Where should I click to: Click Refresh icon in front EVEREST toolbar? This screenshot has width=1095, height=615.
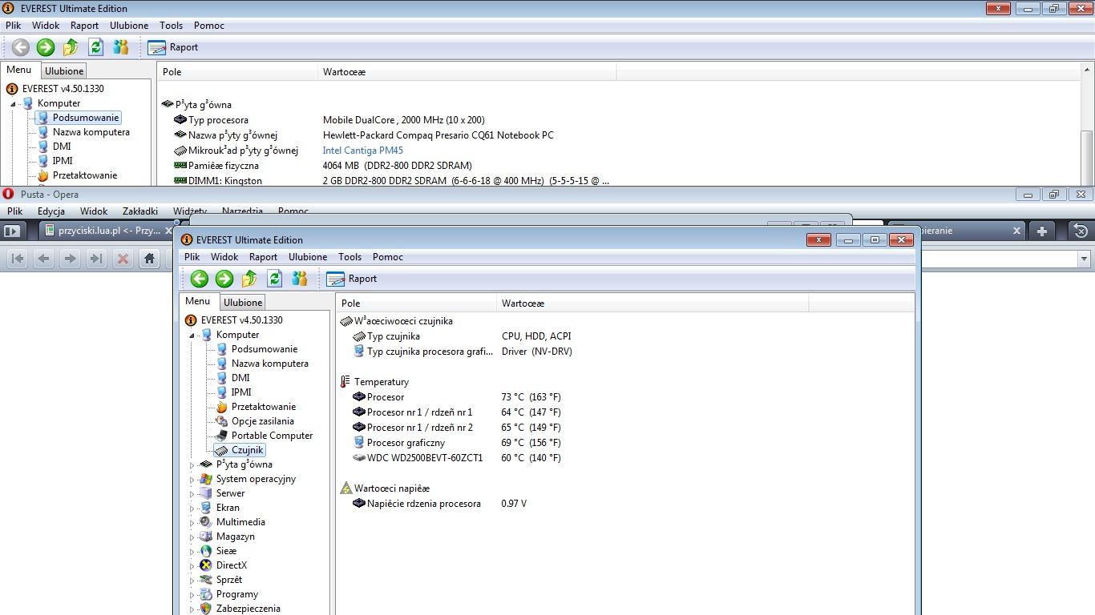click(x=274, y=279)
